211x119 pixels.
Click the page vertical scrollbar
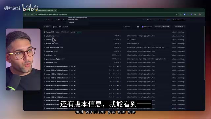click(205, 53)
